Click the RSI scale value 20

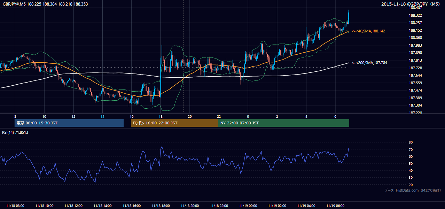tap(411, 185)
